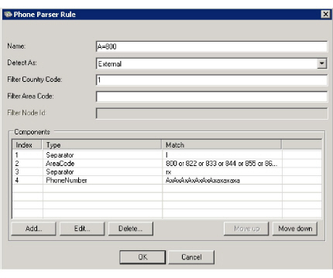The height and width of the screenshot is (278, 333).
Task: Click the Edit... button
Action: (82, 229)
